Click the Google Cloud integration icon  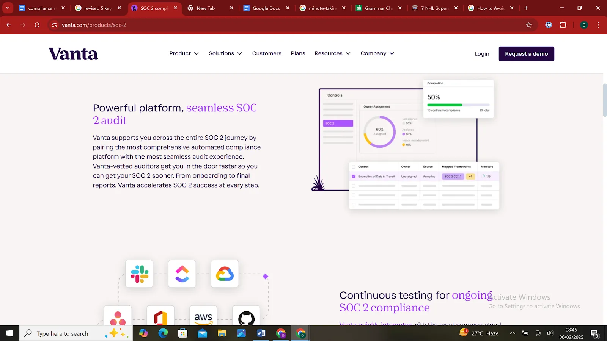[225, 274]
